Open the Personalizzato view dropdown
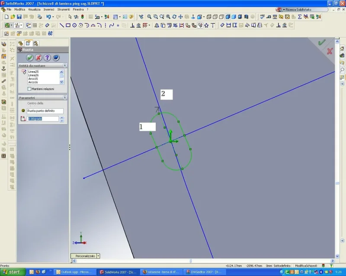Image resolution: width=346 pixels, height=276 pixels. tap(98, 256)
